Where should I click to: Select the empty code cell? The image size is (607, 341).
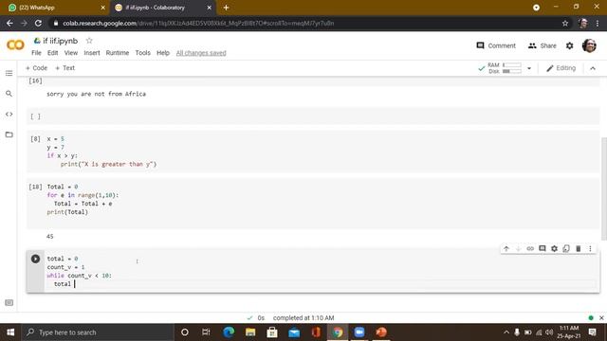pyautogui.click(x=313, y=117)
